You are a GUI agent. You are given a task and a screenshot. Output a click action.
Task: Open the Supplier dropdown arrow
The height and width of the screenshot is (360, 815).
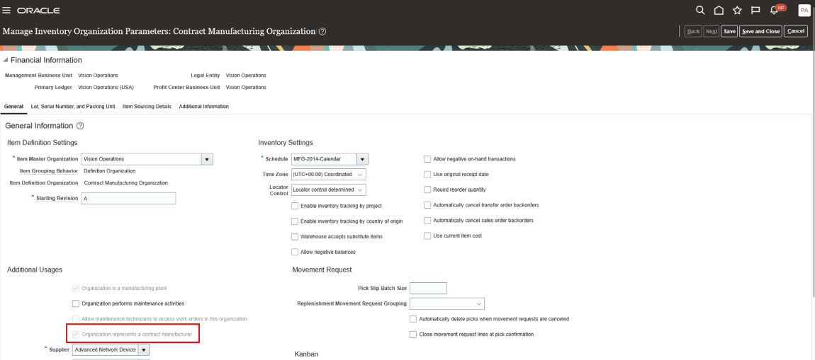[144, 350]
